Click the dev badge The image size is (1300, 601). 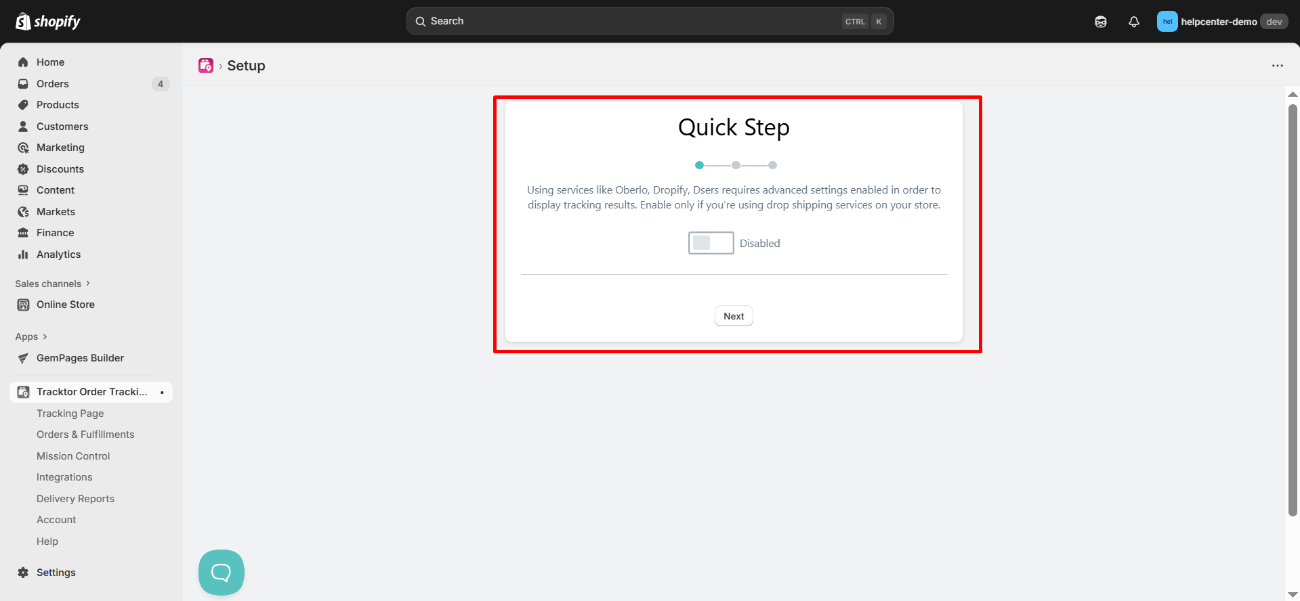(1274, 22)
